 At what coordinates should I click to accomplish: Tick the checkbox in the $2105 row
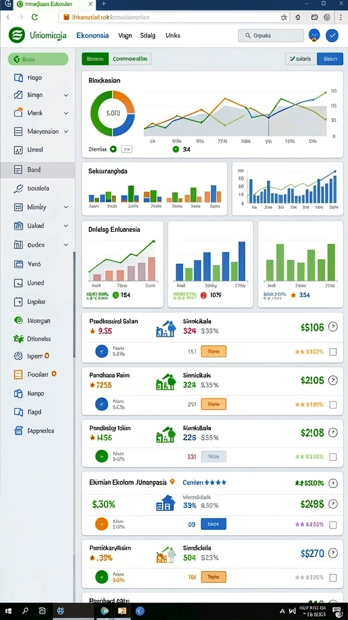point(333,404)
